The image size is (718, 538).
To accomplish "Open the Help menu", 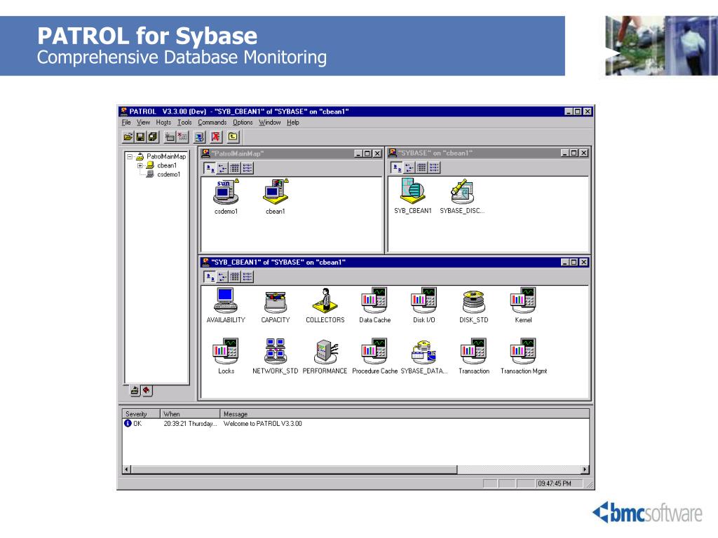I will 293,123.
